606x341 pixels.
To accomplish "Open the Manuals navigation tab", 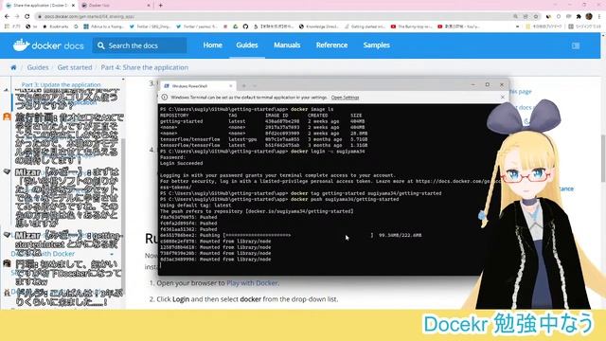I will tap(287, 45).
